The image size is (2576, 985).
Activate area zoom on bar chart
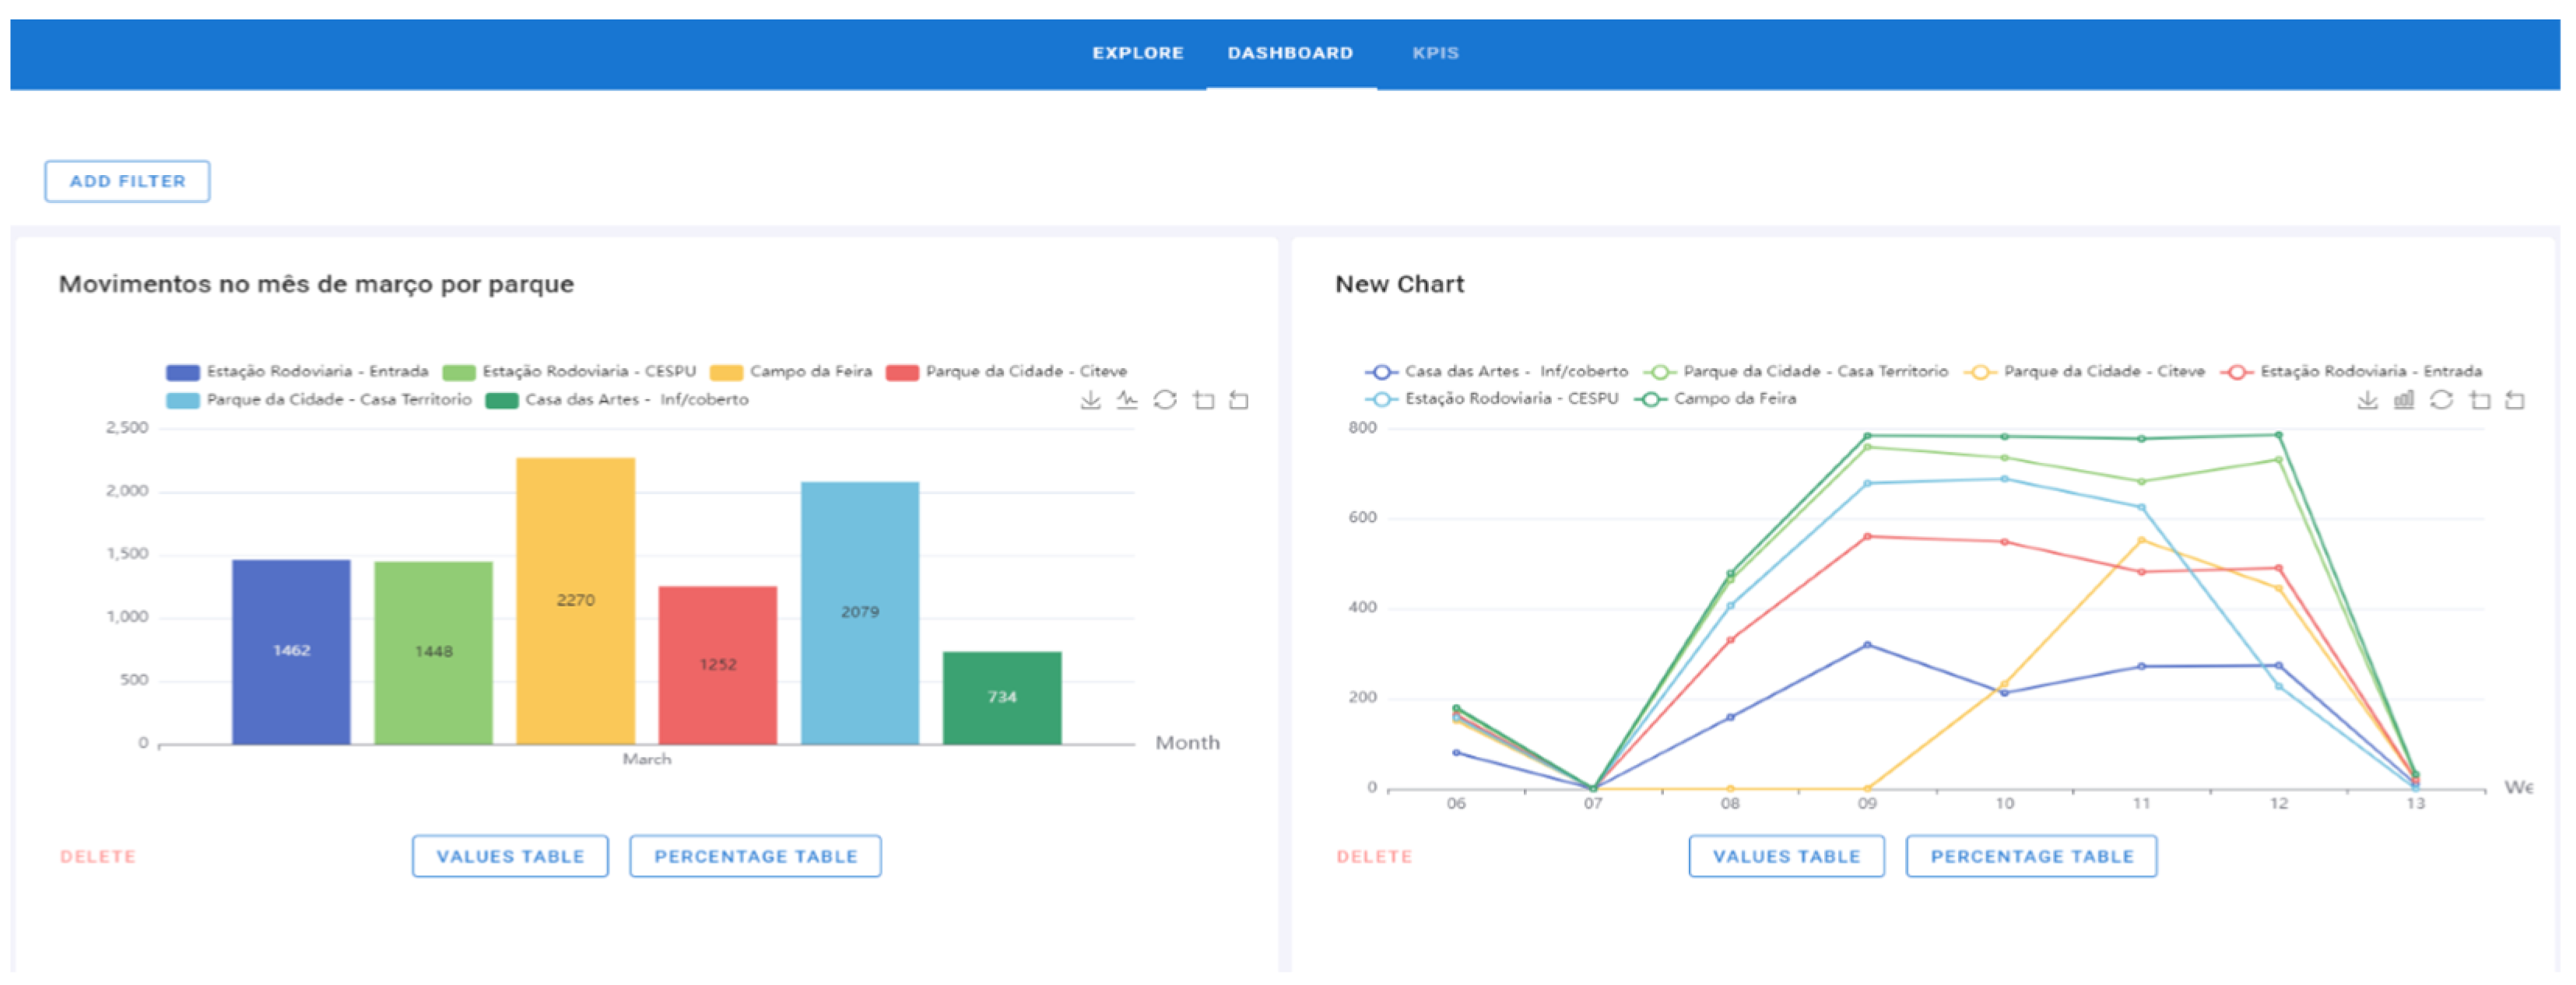1204,400
